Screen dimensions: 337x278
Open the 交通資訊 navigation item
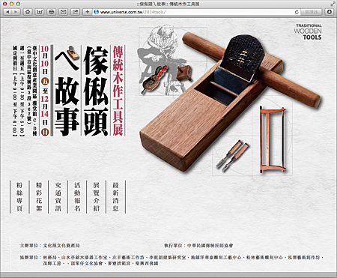[58, 197]
